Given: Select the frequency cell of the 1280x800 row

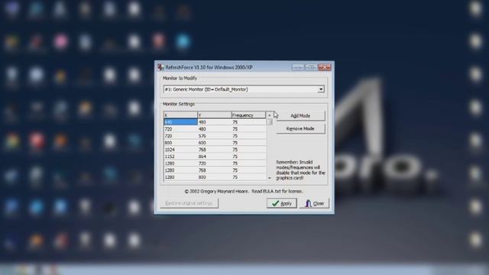Looking at the screenshot, I should click(248, 177).
